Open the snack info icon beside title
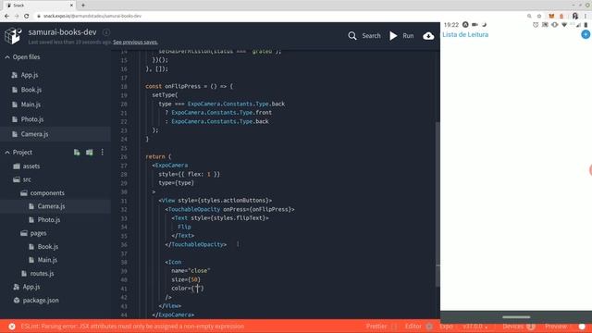Image resolution: width=592 pixels, height=333 pixels. tap(106, 32)
